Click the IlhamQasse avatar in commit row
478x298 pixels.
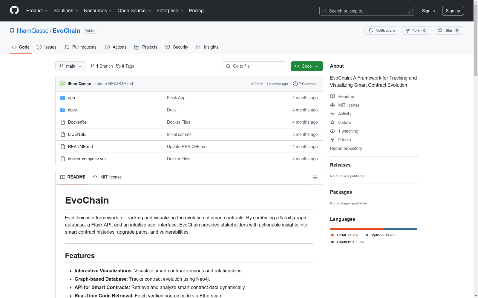62,84
